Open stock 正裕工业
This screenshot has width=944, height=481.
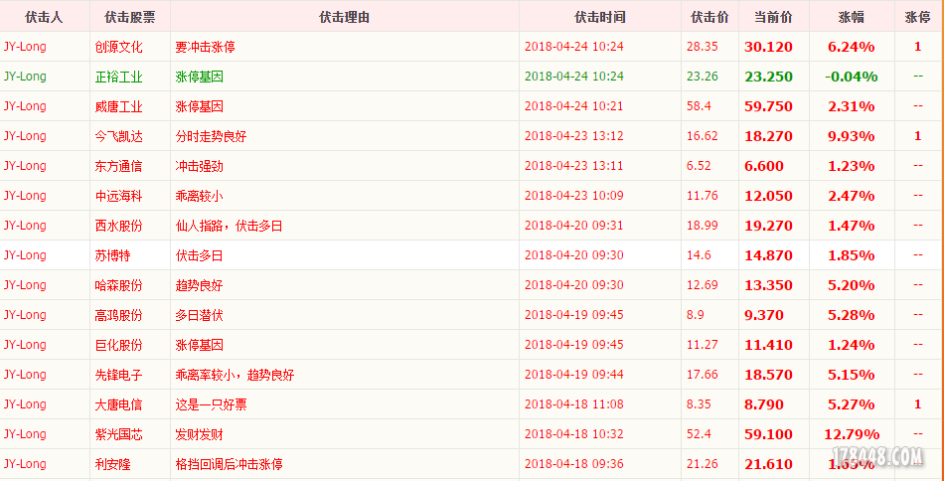118,78
